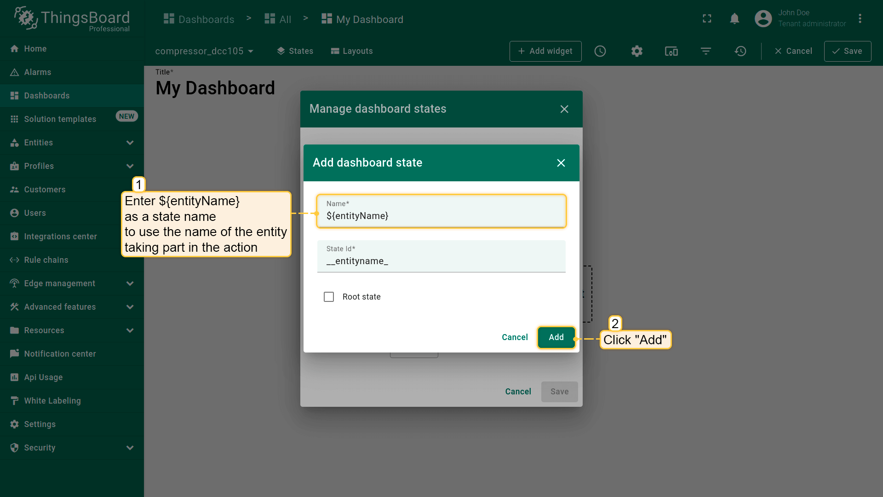The image size is (883, 497).
Task: Open the timewindow clock icon
Action: tap(600, 51)
